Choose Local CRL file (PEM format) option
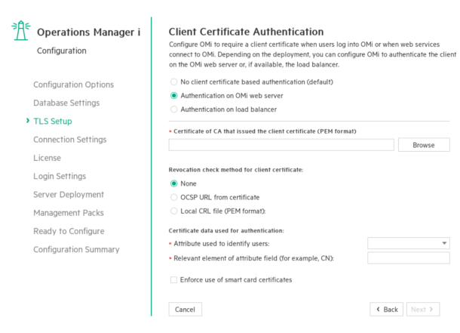The image size is (460, 333). pos(174,211)
